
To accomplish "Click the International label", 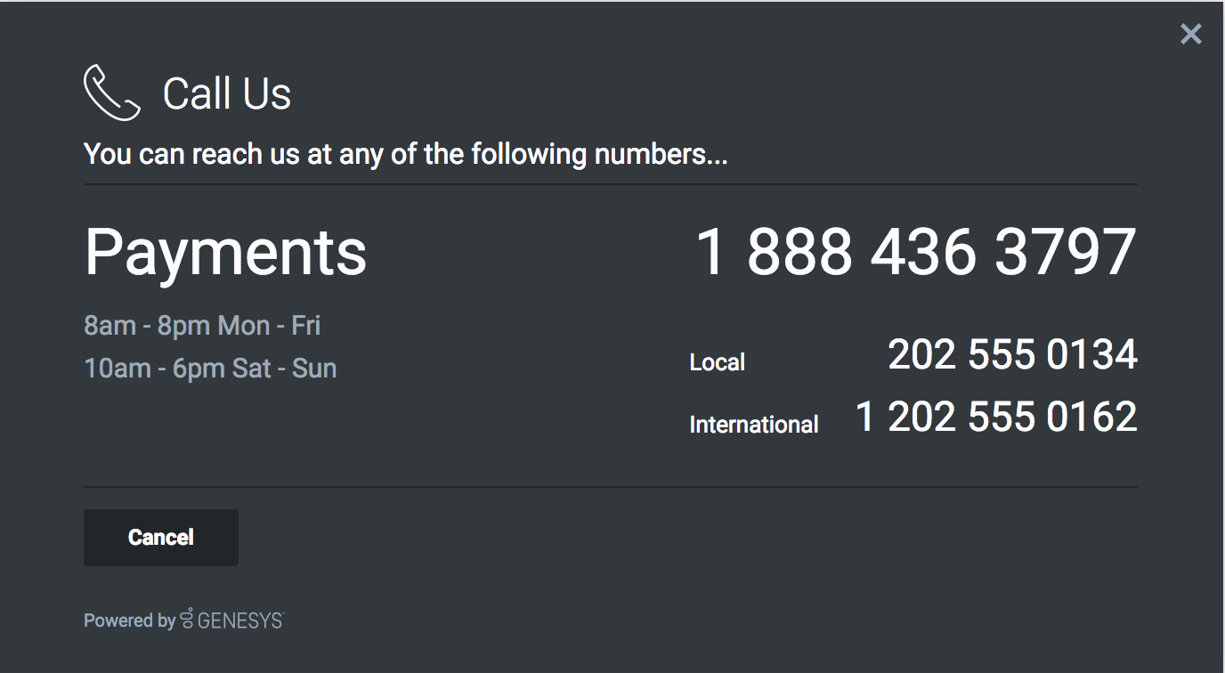I will tap(754, 425).
